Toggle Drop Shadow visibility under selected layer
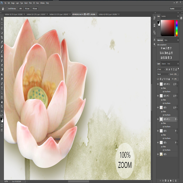The height and width of the screenshot is (183, 183). (x=163, y=127)
